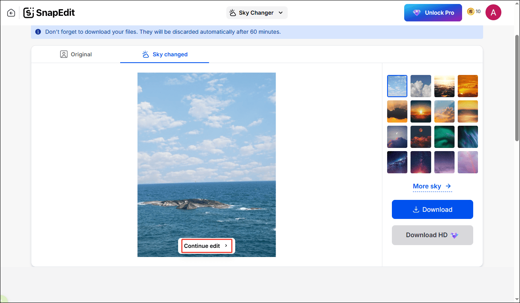Click the SnapEdit logo icon
Image resolution: width=520 pixels, height=303 pixels.
pos(29,12)
